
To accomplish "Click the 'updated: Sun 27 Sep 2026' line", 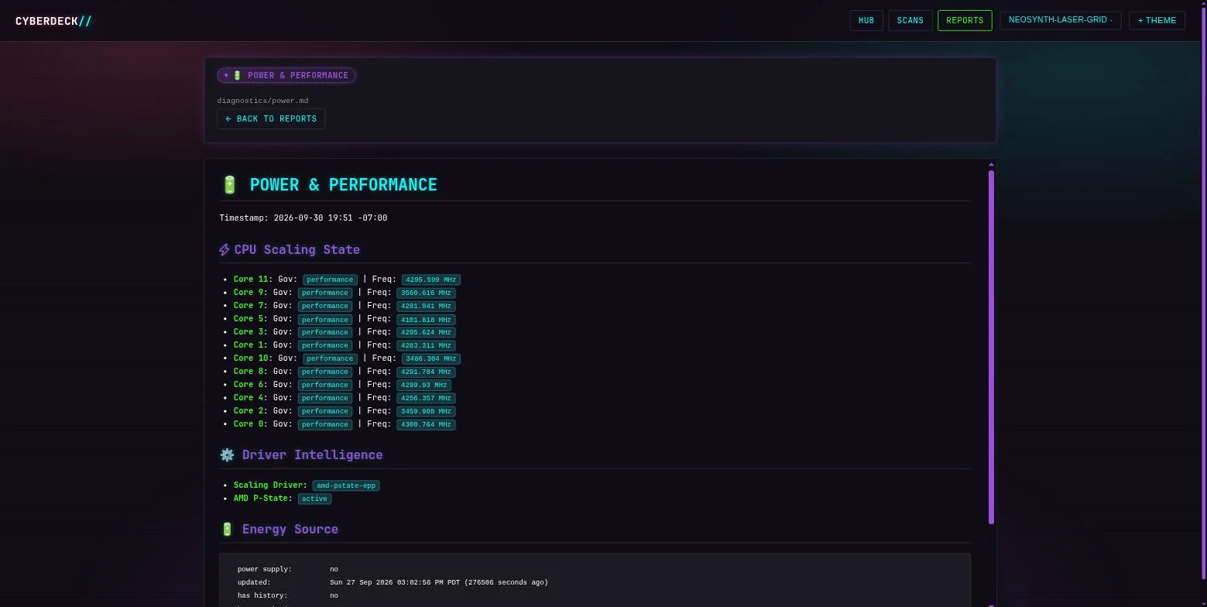I will 393,582.
